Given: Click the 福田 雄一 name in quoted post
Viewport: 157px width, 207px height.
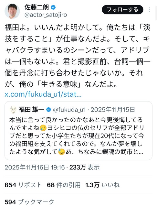Looking at the screenshot, I should pyautogui.click(x=31, y=110).
